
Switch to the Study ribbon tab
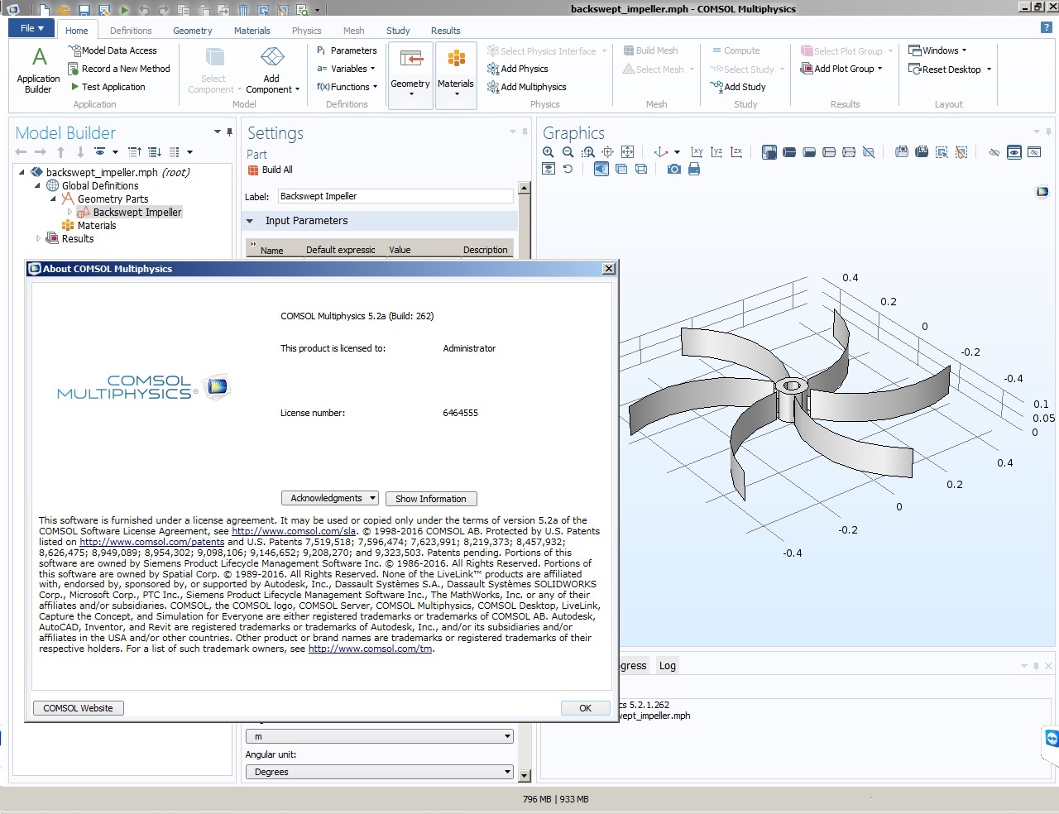398,31
